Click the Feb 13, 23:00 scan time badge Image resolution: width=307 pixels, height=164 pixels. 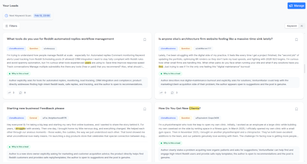(42, 15)
